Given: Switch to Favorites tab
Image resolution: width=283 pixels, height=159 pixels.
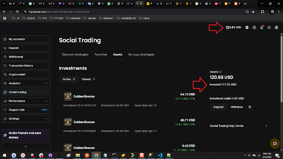Looking at the screenshot, I should [x=101, y=54].
